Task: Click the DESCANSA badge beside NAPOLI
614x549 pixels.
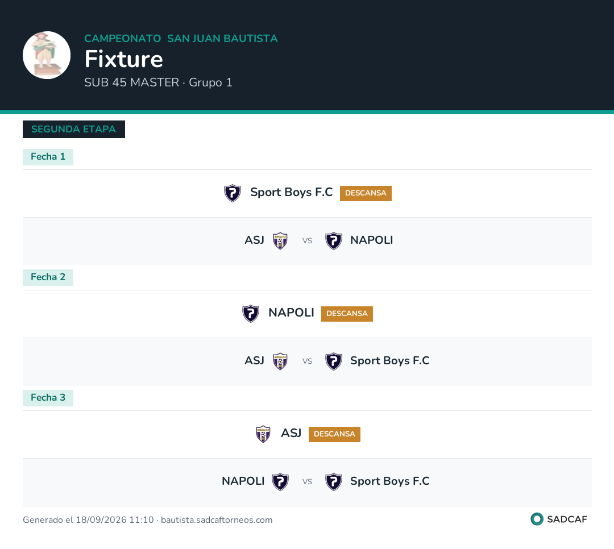Action: click(x=347, y=314)
